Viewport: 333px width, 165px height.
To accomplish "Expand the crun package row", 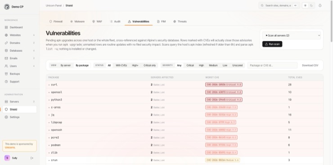I will [184, 160].
